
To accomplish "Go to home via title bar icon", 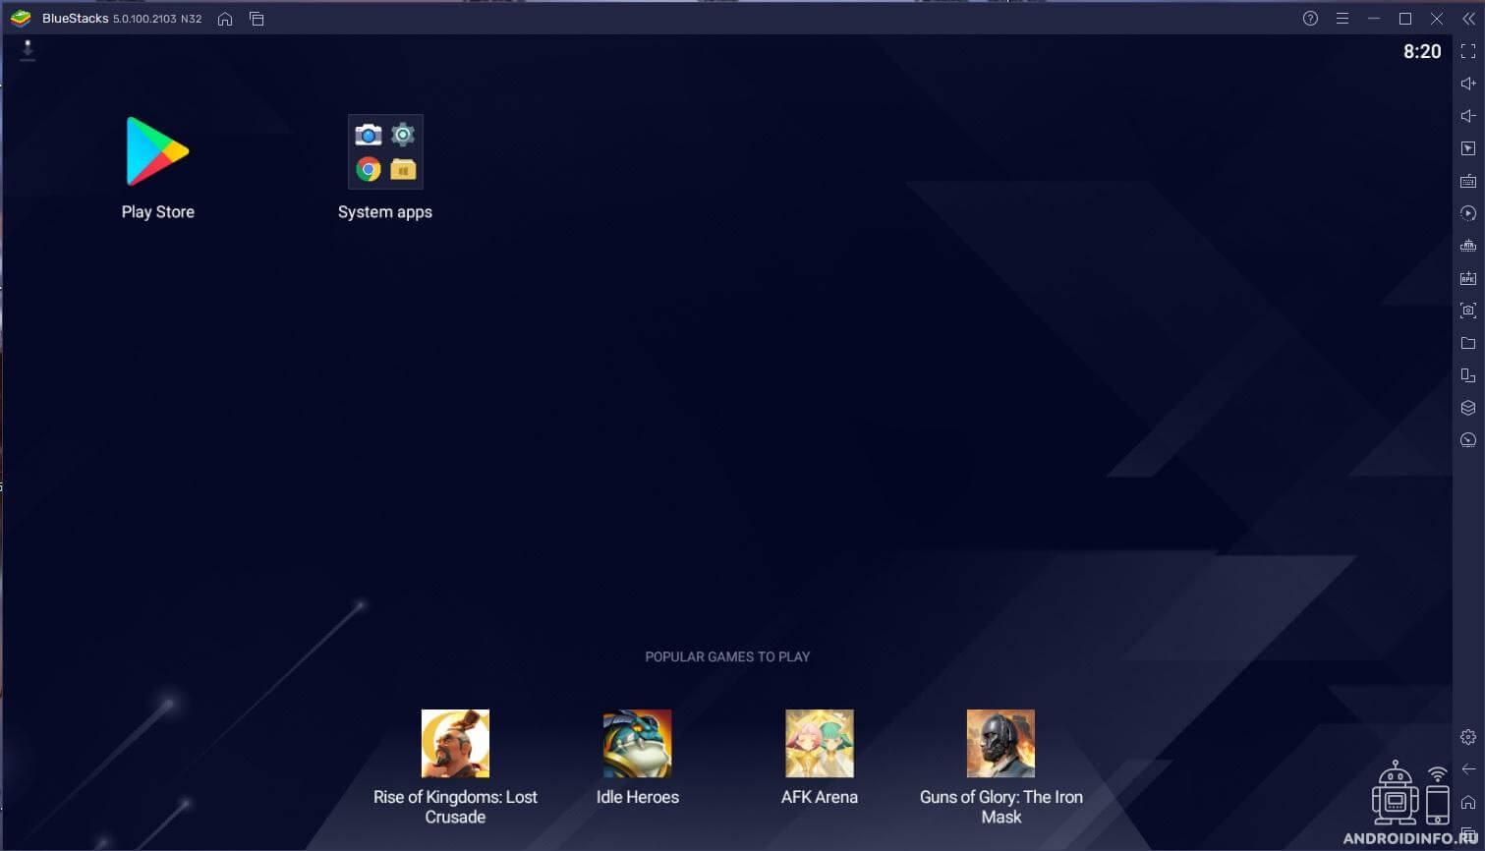I will [225, 19].
